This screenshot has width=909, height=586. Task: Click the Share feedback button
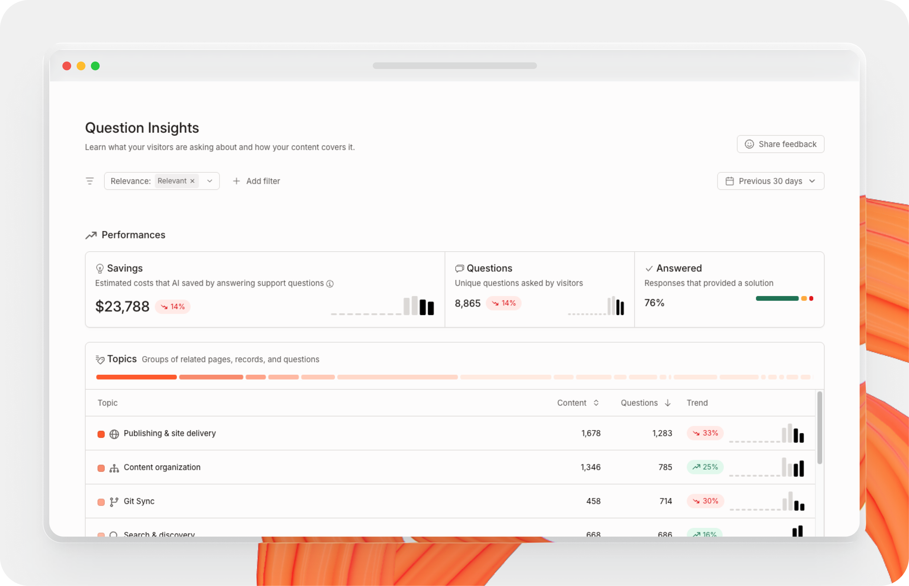coord(780,144)
